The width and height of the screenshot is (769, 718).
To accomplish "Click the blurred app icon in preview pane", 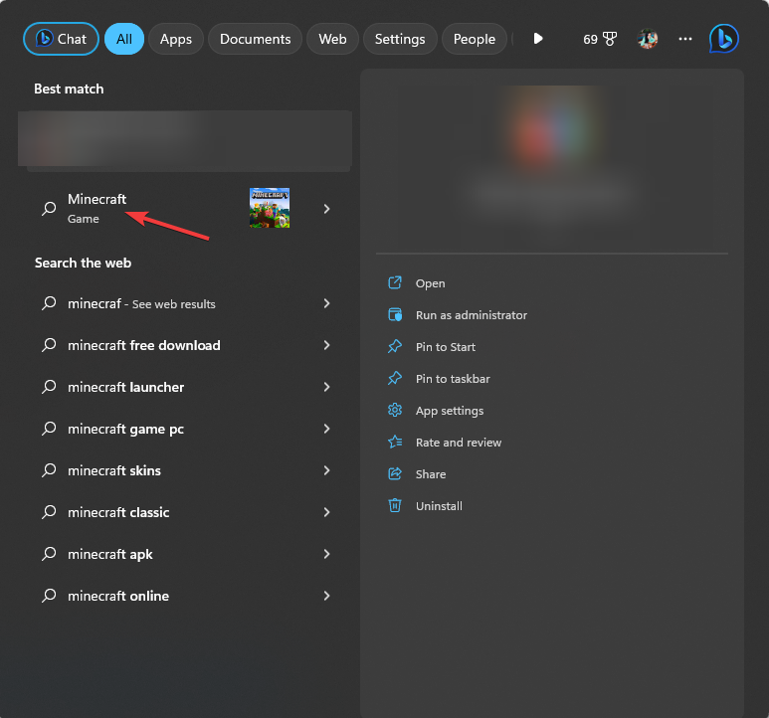I will (x=550, y=128).
